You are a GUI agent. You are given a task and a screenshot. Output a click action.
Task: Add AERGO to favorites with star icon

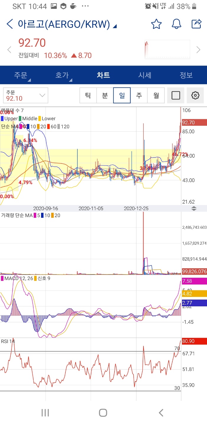click(156, 24)
